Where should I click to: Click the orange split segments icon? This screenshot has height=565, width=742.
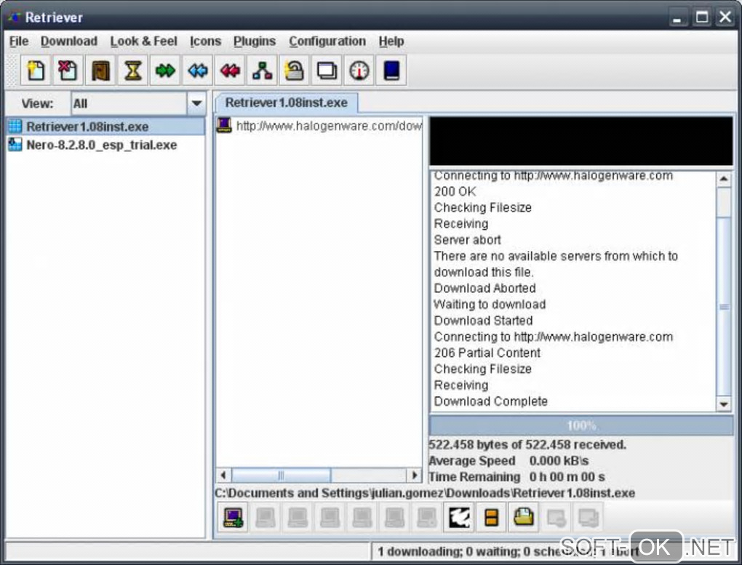[x=491, y=518]
